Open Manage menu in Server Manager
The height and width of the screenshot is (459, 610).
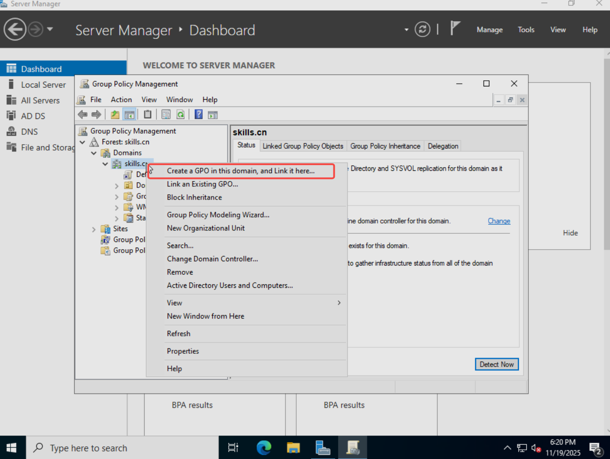coord(489,30)
